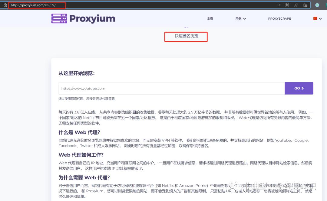The image size is (327, 201).
Task: Click the teal extension icon at top right
Action: click(326, 5)
